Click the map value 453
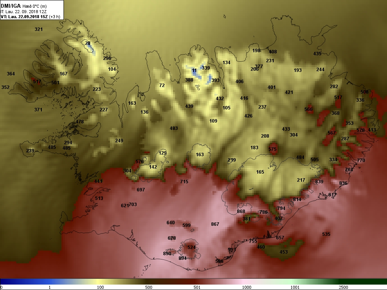Screen dimensions: 387x290 tap(284, 252)
